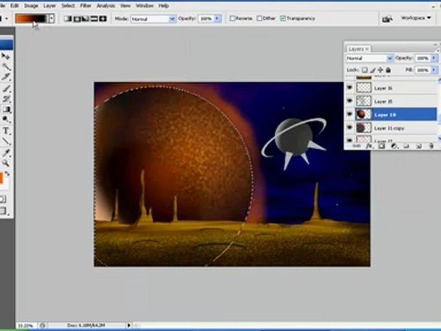
Task: Choose Reflected gradient style in options bar
Action: 94,19
